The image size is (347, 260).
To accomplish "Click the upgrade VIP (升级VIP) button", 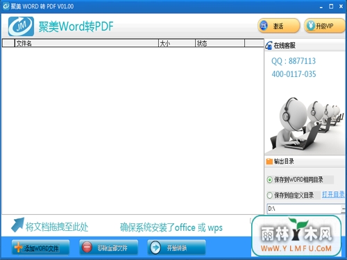I will [x=325, y=26].
